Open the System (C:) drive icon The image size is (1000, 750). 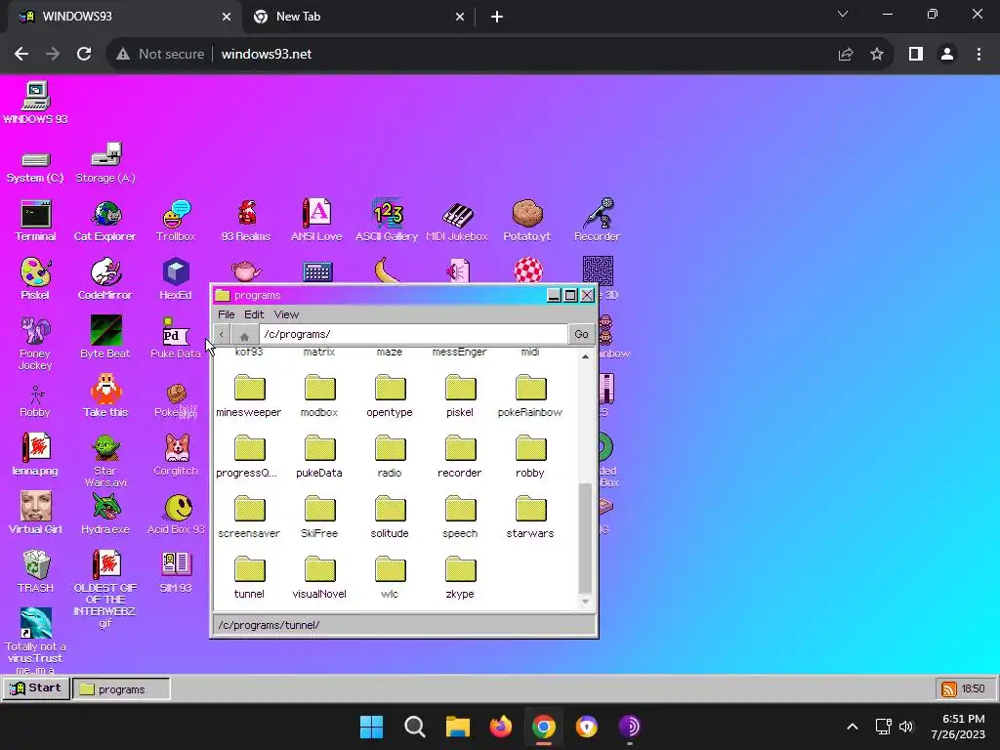[36, 168]
